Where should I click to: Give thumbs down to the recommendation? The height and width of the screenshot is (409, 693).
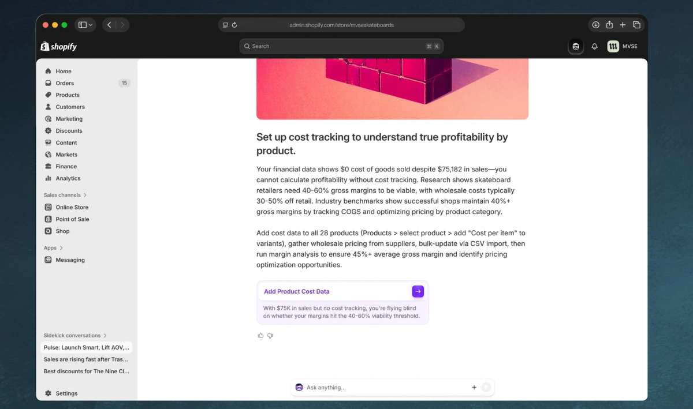pos(270,335)
